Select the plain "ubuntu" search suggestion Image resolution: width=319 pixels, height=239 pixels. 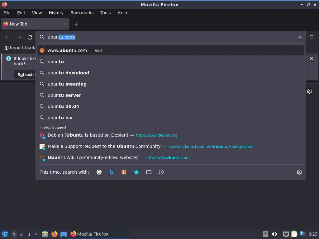[171, 62]
